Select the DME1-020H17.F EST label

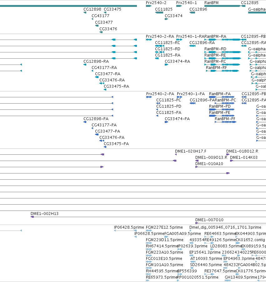(x=191, y=151)
